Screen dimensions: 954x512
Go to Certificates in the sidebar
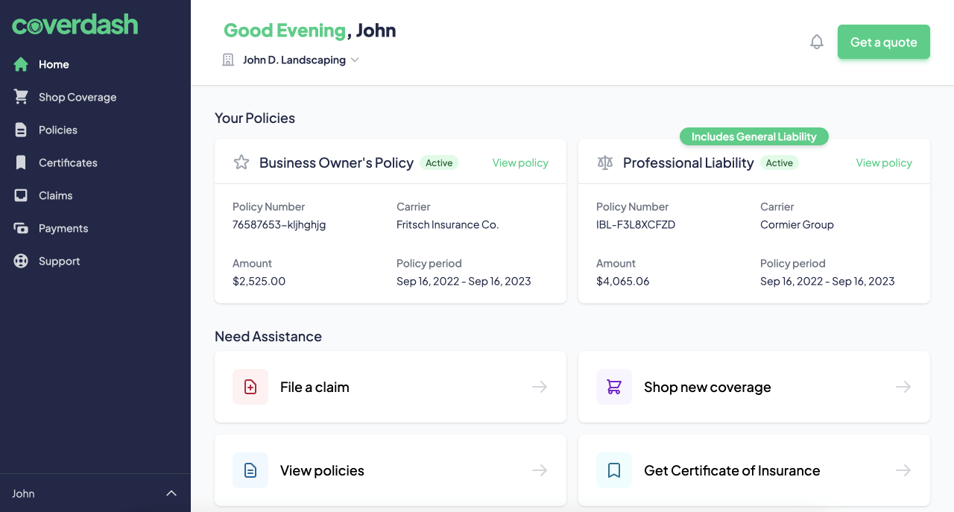click(68, 162)
